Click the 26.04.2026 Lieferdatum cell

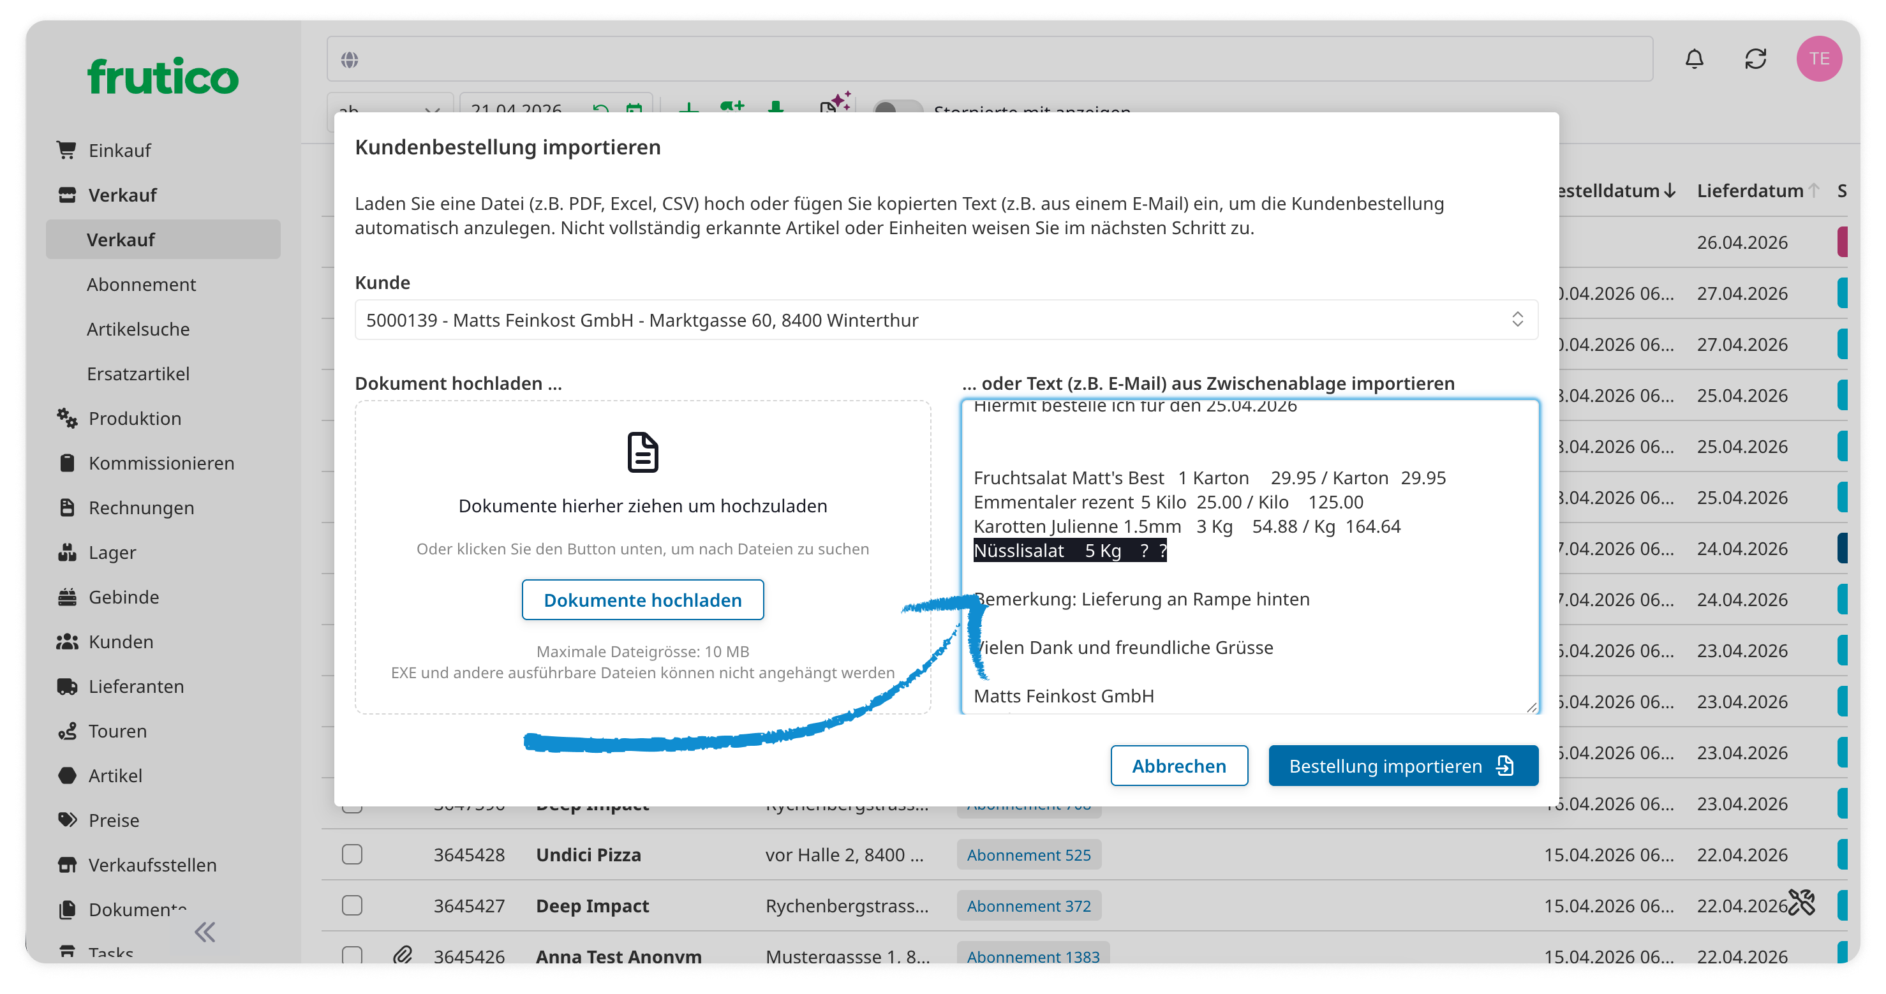[1742, 242]
